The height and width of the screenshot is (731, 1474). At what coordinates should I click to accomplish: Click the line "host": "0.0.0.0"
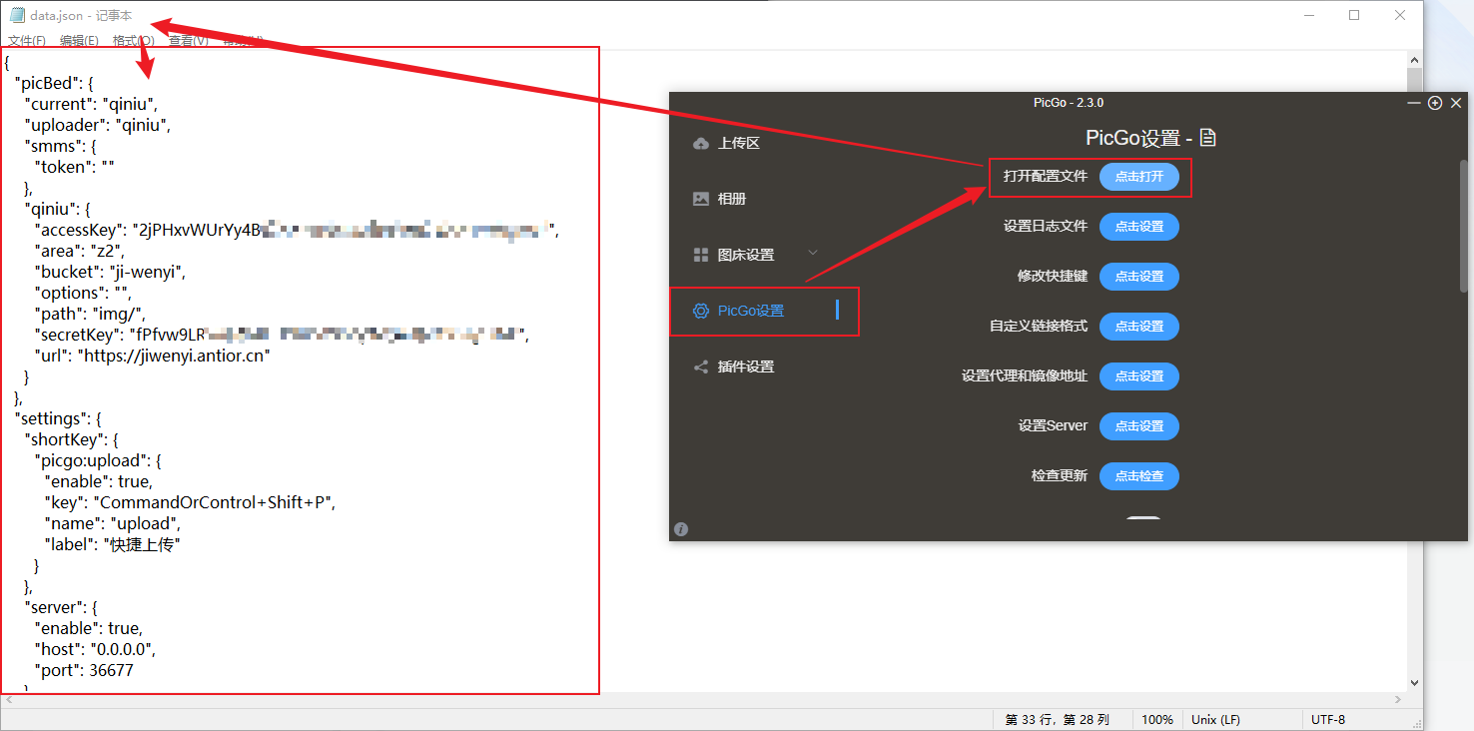[95, 649]
